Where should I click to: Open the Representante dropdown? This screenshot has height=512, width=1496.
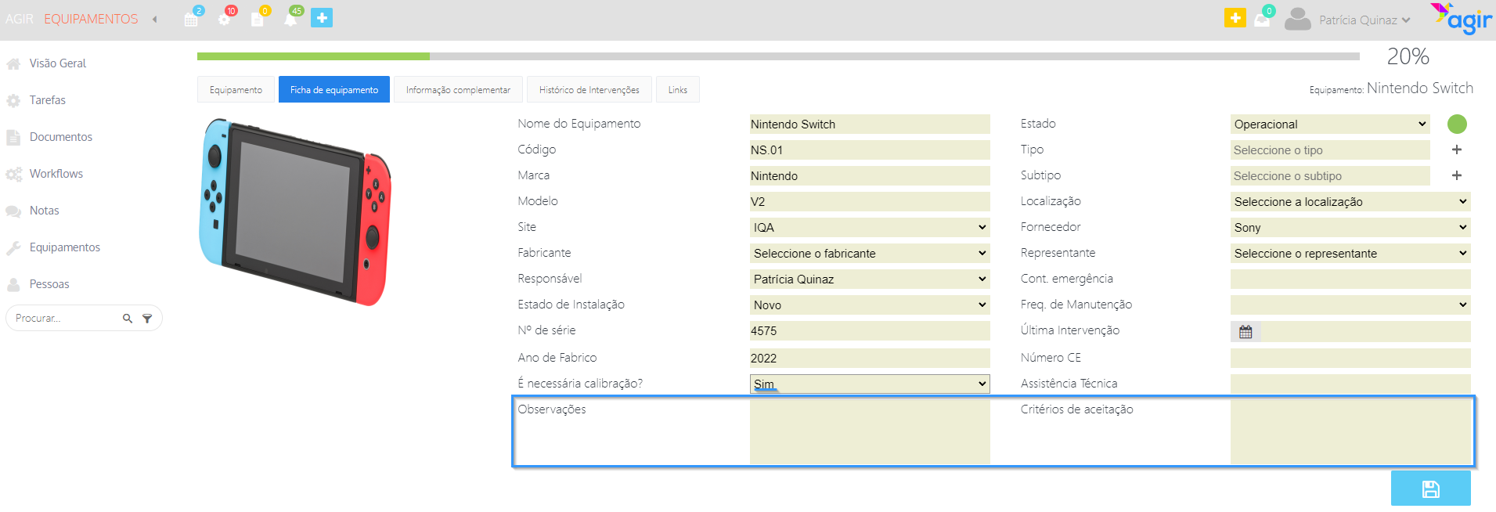click(1350, 253)
